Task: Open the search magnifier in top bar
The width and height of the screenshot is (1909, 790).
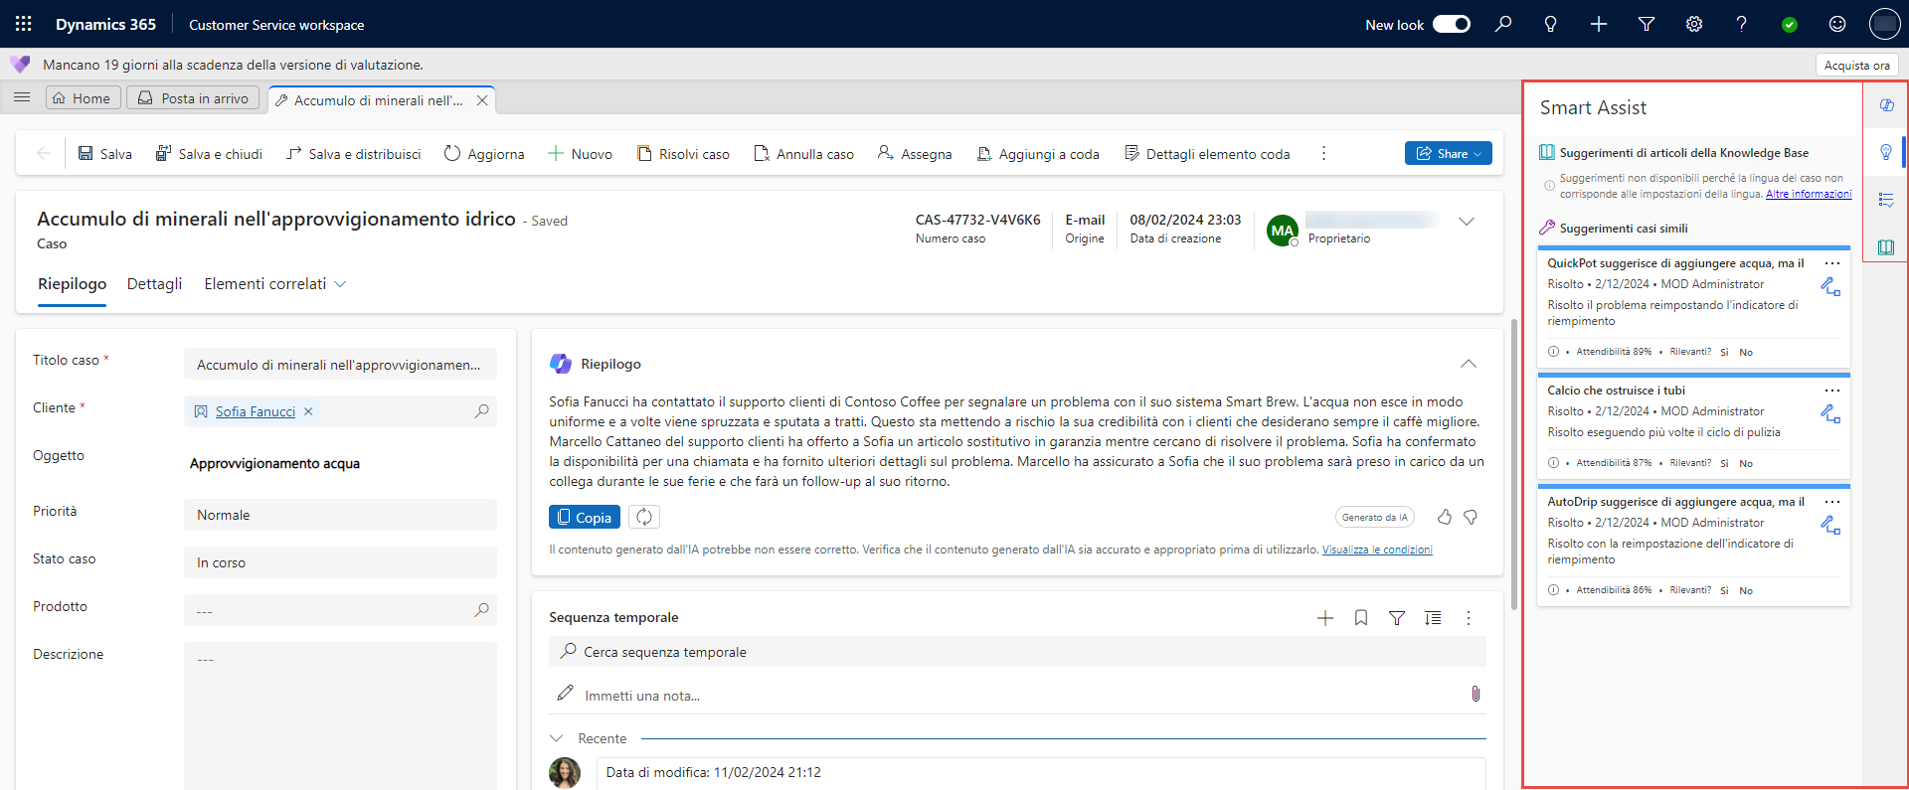Action: [x=1503, y=24]
